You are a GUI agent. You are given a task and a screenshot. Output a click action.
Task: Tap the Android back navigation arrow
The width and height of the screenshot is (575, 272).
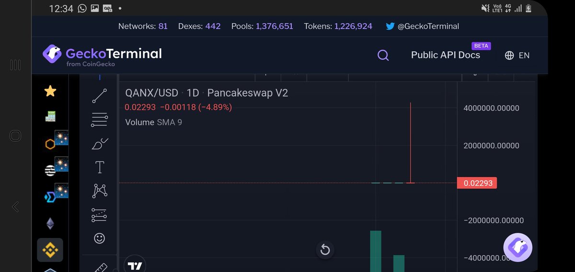[15, 207]
